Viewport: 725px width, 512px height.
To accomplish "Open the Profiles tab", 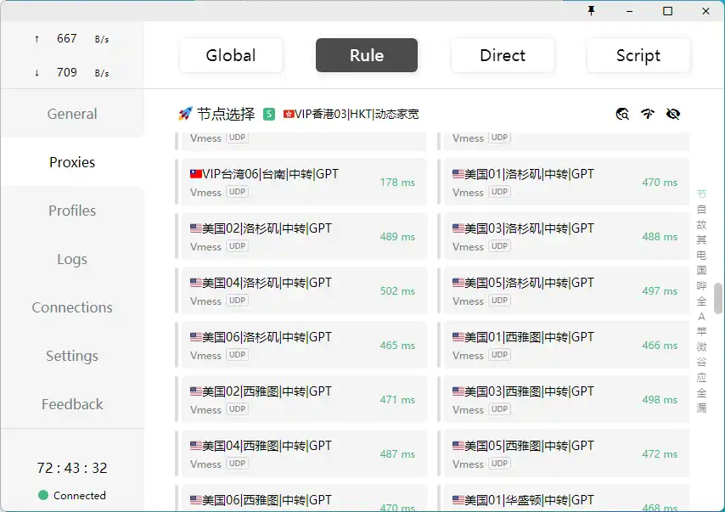I will (72, 211).
